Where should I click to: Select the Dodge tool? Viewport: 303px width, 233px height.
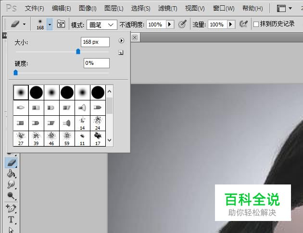tap(11, 195)
